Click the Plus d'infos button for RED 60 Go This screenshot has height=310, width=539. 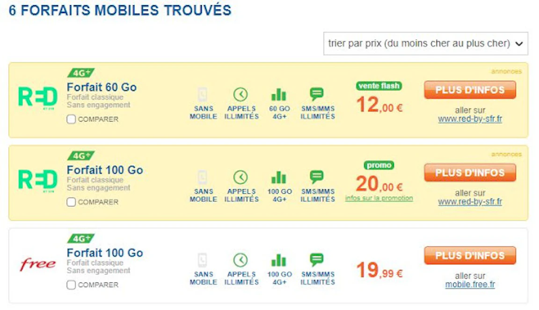pyautogui.click(x=470, y=90)
